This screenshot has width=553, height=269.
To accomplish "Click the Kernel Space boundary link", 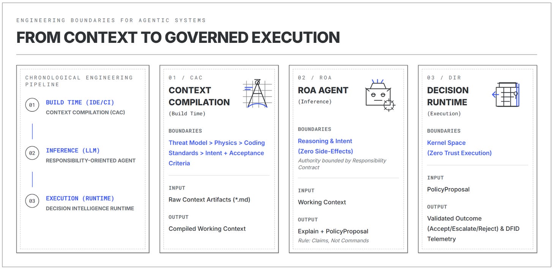I will pos(446,143).
